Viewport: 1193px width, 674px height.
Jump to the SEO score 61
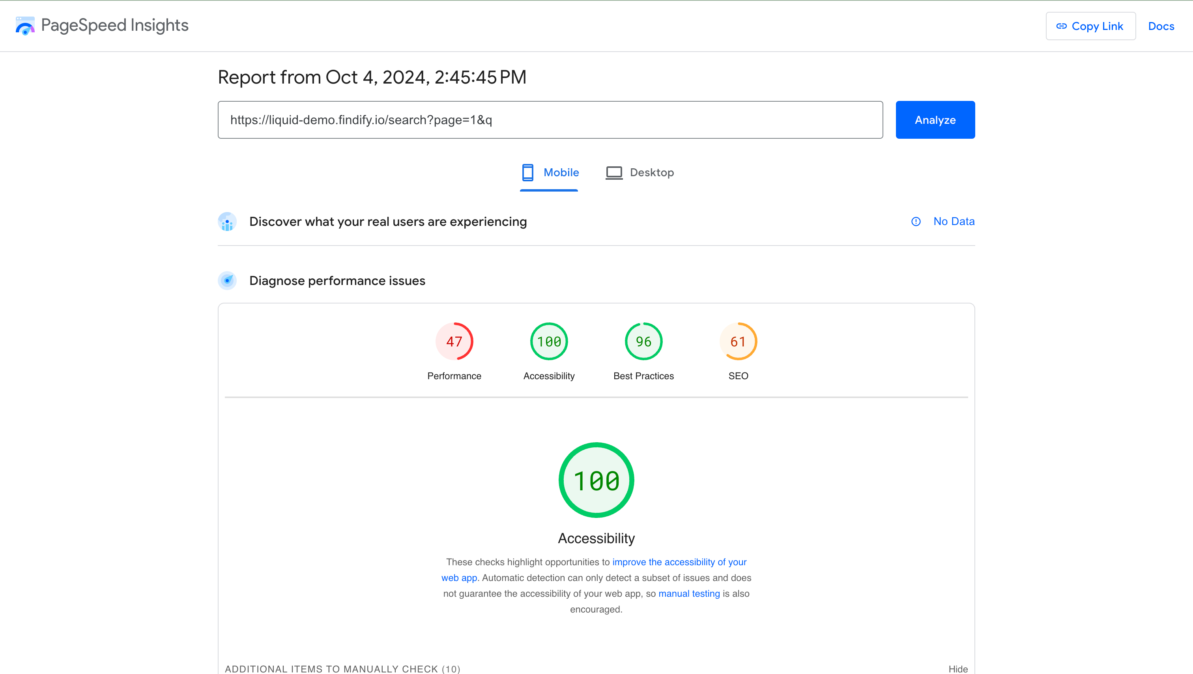pos(738,342)
